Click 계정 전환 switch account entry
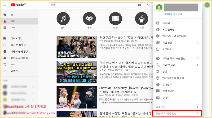This screenshot has height=118, width=212. pos(178,43)
